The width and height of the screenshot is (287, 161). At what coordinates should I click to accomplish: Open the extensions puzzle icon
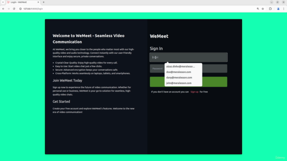270,9
